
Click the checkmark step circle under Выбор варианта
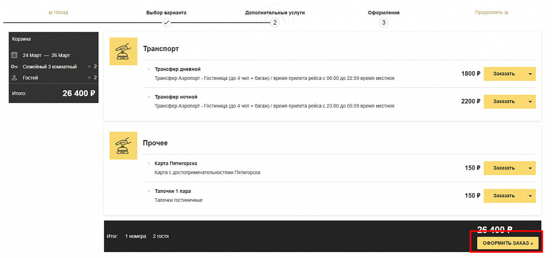click(x=166, y=23)
